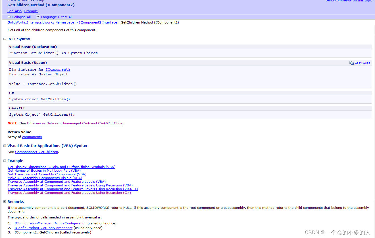Open Get Names of Bodies in Multibody Part
The image size is (375, 238).
pos(44,171)
